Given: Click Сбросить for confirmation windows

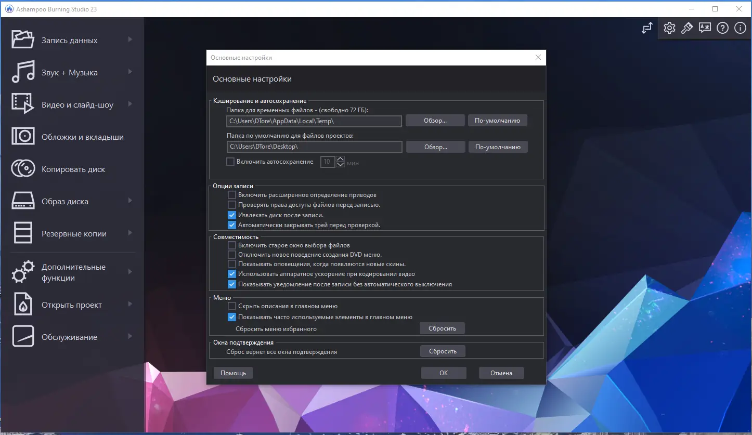Looking at the screenshot, I should click(x=443, y=351).
